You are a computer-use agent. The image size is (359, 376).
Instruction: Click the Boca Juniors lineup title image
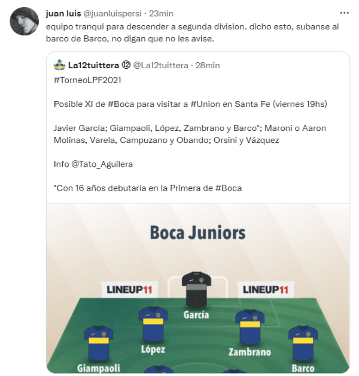tap(197, 231)
